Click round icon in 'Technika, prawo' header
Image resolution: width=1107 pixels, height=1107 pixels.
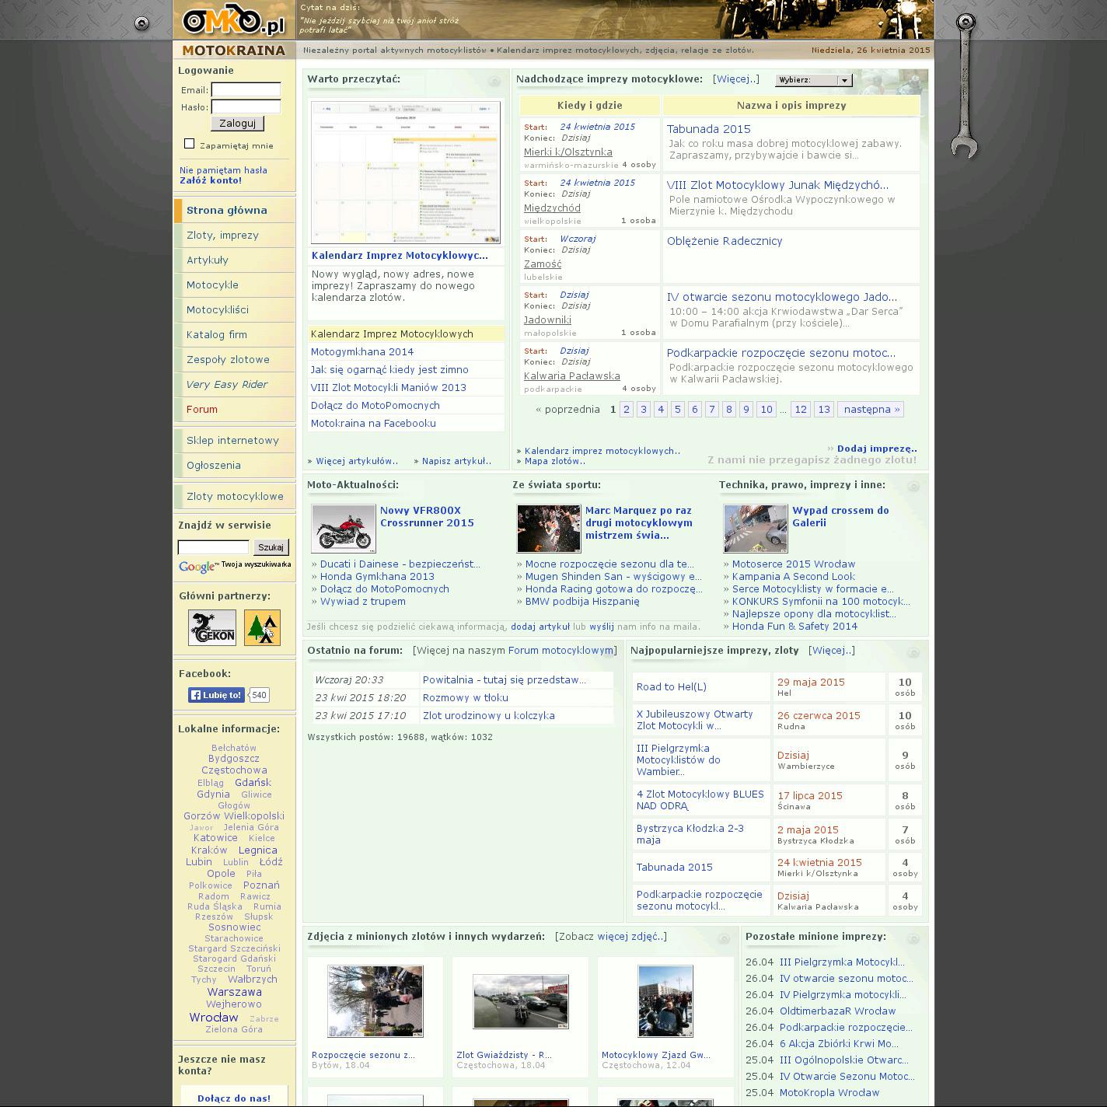click(913, 487)
